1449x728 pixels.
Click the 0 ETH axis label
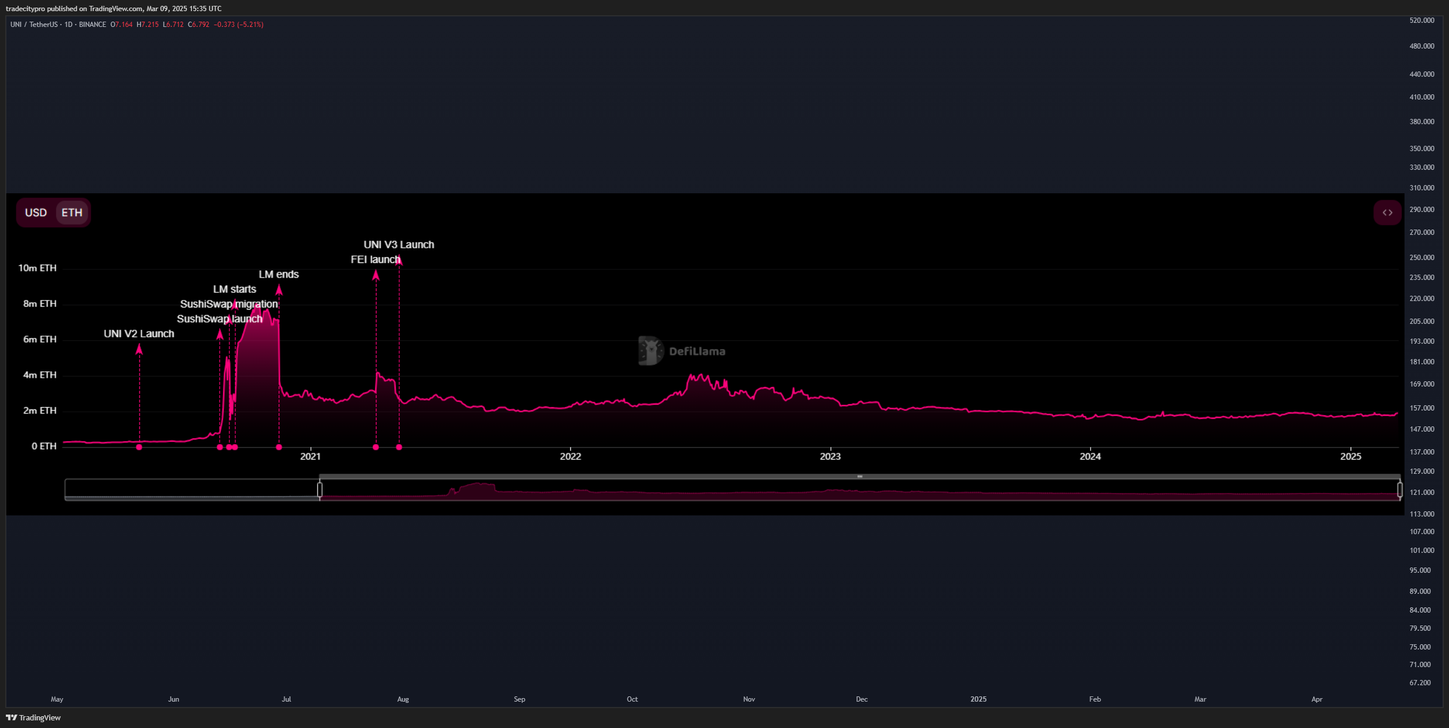[44, 447]
